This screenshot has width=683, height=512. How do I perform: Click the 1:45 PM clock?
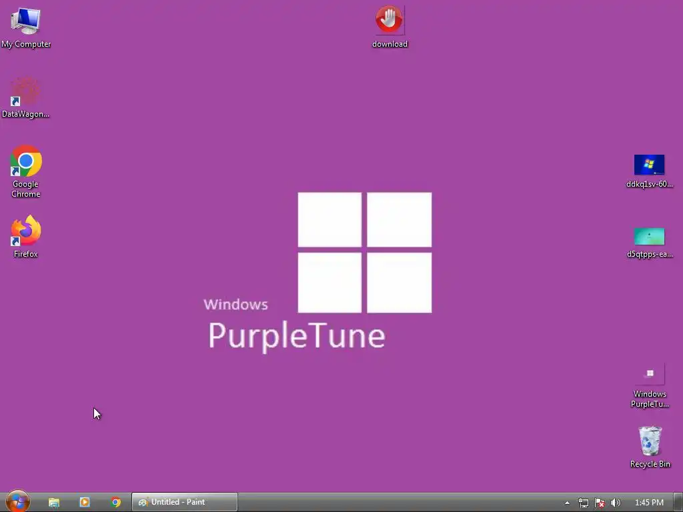[649, 503]
